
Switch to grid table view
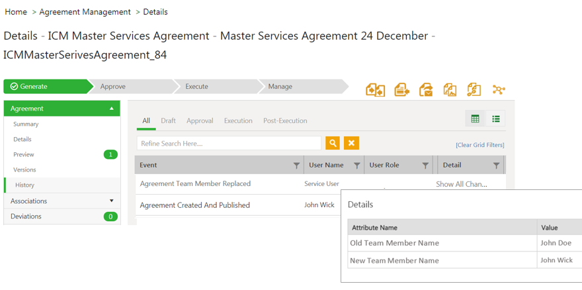(475, 119)
